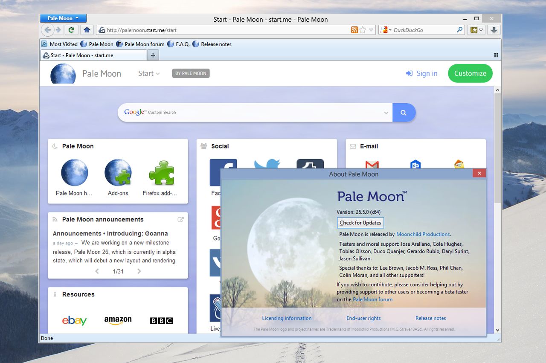Viewport: 546px width, 363px height.
Task: Close the About Pale Moon dialog
Action: point(479,173)
